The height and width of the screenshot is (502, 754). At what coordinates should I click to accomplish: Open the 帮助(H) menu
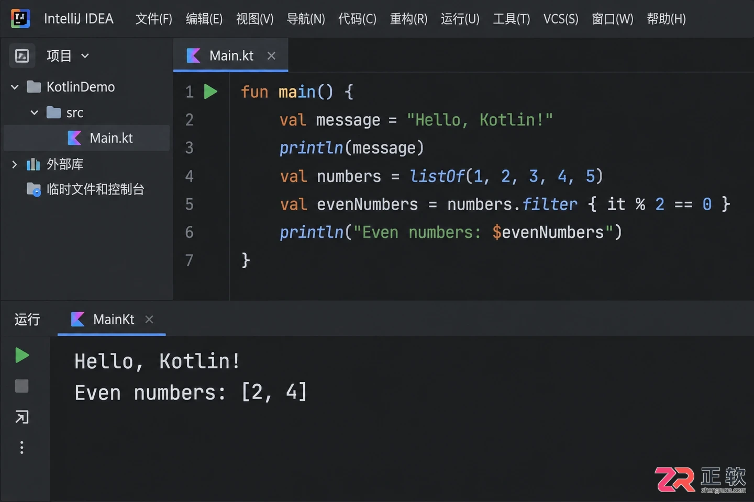coord(666,19)
